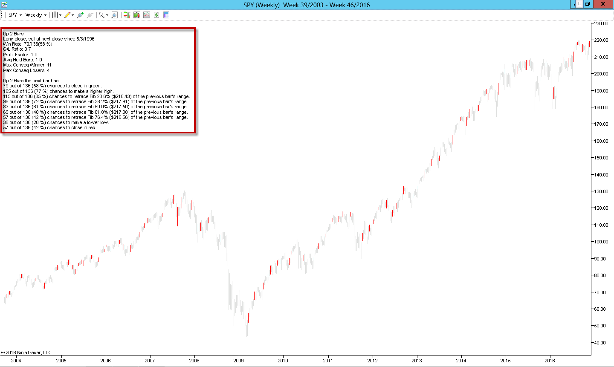Screen dimensions: 614x367
Task: Expand the chart style dropdown arrow
Action: 60,15
